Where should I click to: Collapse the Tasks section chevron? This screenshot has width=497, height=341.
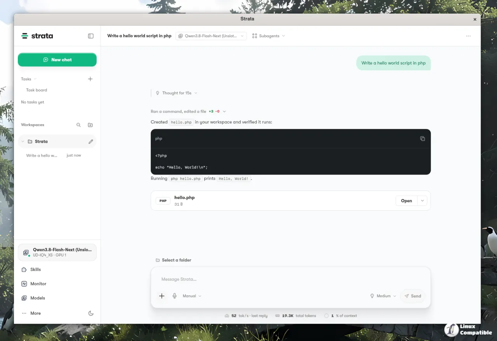(x=35, y=79)
